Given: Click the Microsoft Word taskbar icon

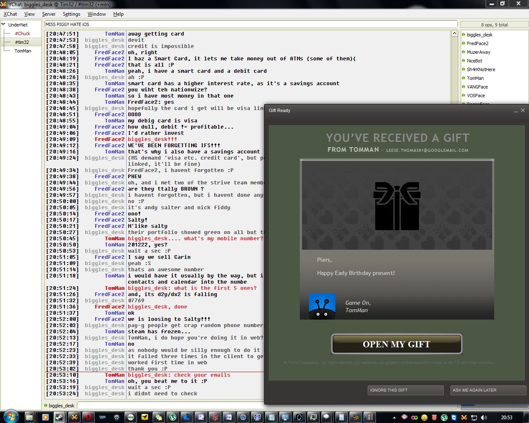Looking at the screenshot, I should coord(229,417).
